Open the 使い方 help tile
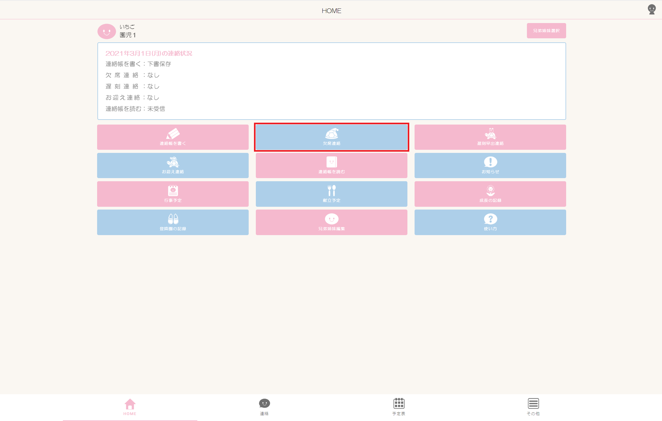Image resolution: width=662 pixels, height=421 pixels. click(490, 222)
